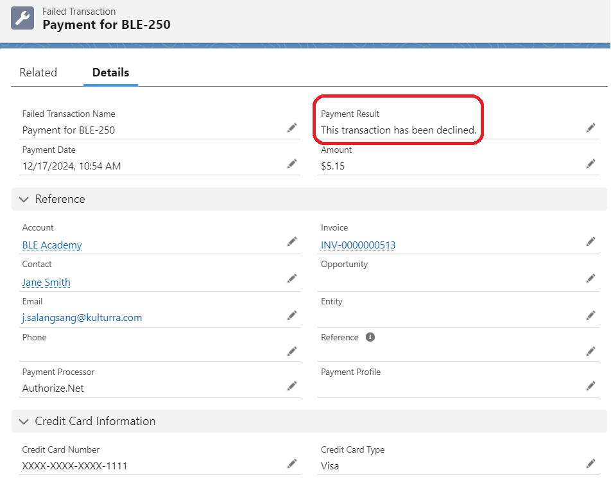The width and height of the screenshot is (611, 479).
Task: Click the Failed Transaction wrench icon
Action: point(22,19)
